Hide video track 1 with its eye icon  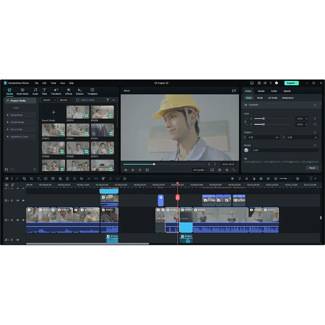point(23,220)
